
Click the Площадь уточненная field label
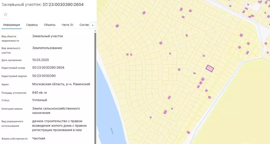click(14, 93)
